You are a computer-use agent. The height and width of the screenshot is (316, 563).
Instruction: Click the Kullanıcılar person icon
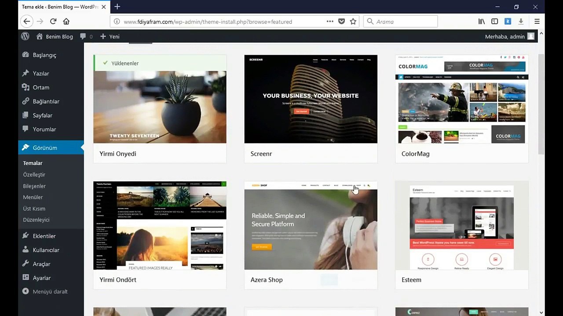(26, 250)
